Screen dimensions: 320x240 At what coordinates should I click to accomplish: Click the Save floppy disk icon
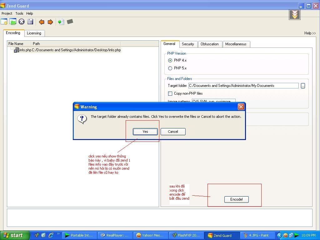pos(30,22)
